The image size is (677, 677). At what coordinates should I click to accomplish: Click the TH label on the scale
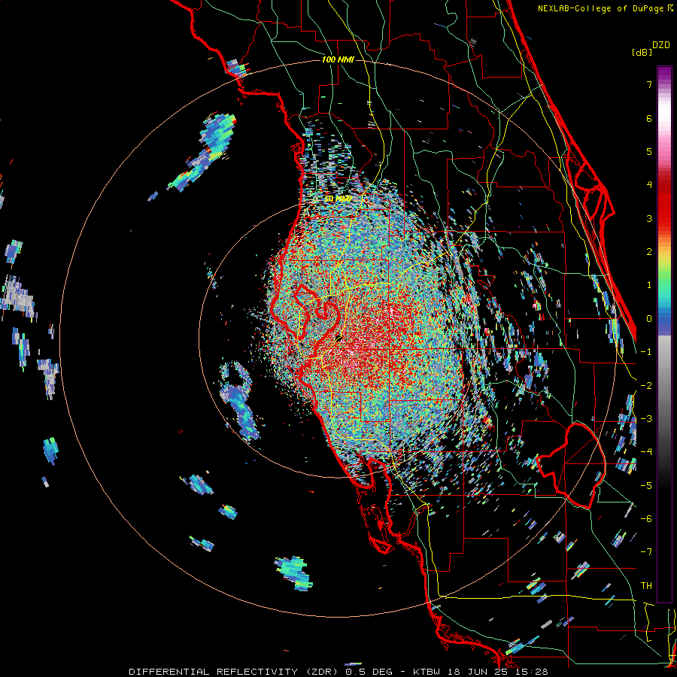pos(646,586)
